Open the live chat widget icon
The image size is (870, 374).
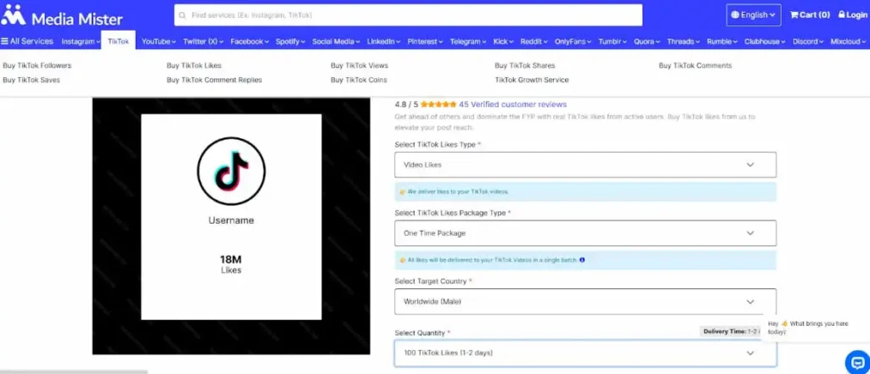click(x=855, y=360)
